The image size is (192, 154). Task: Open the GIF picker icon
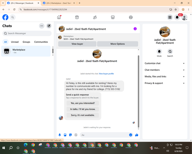(76, 135)
